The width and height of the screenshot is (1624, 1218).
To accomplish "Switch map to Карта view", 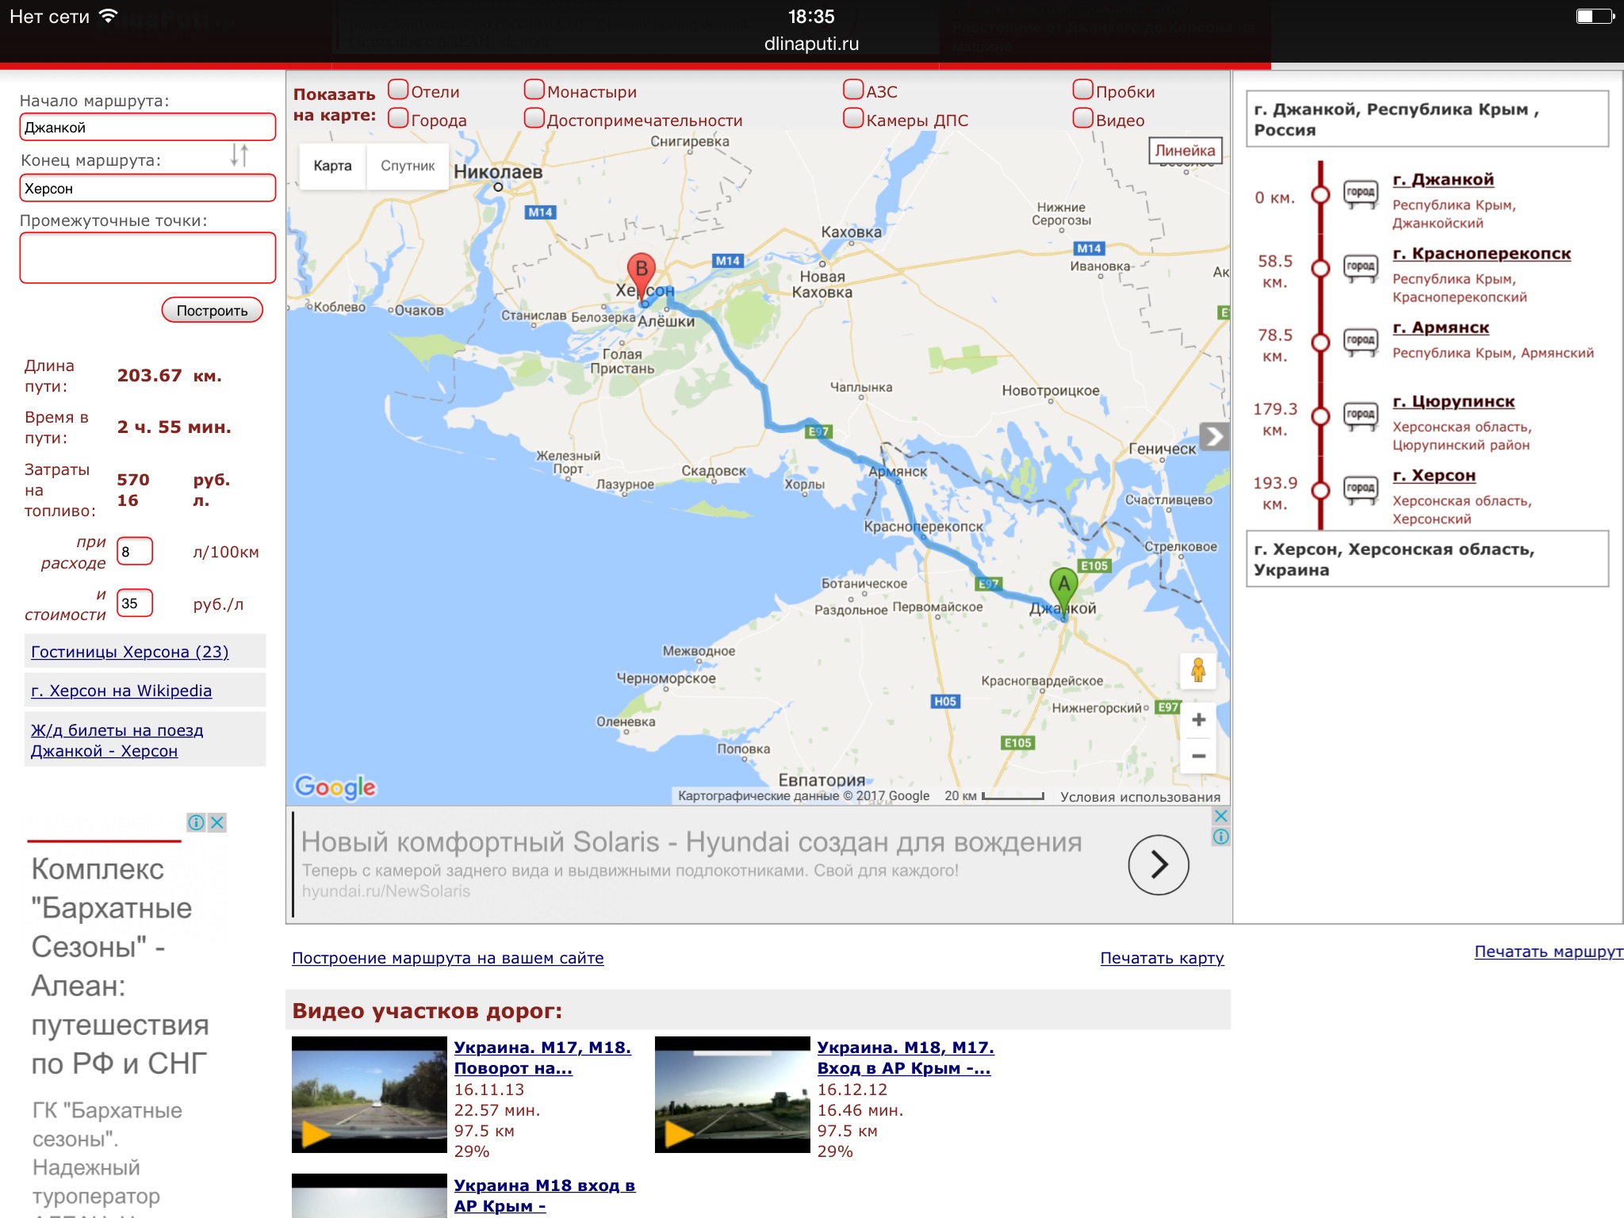I will pyautogui.click(x=332, y=166).
